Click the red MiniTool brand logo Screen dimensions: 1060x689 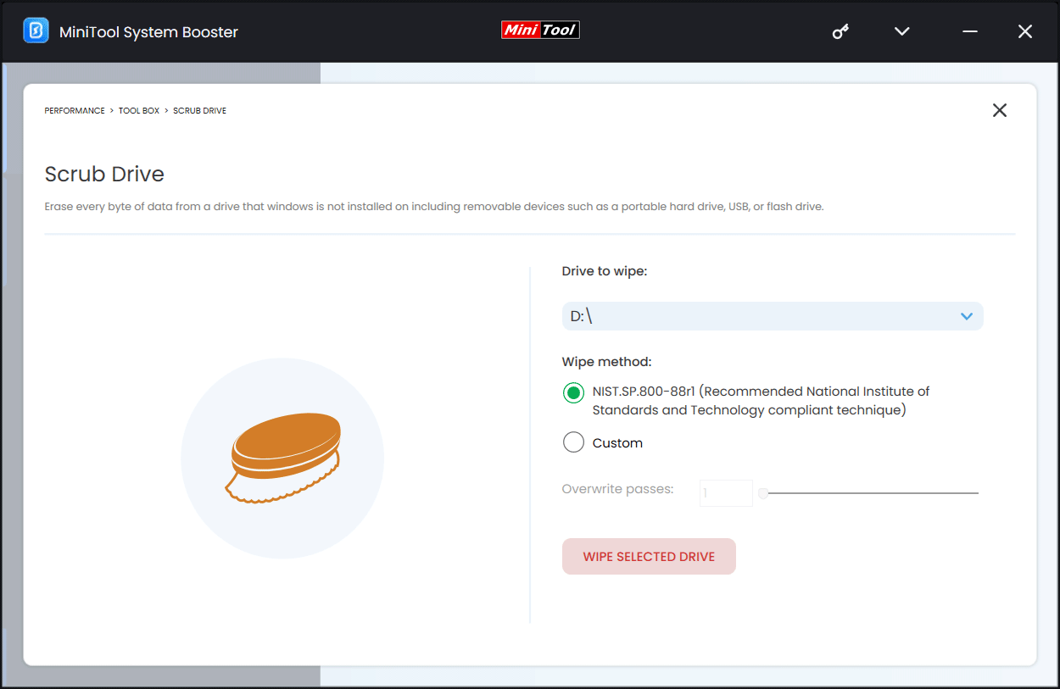click(540, 31)
